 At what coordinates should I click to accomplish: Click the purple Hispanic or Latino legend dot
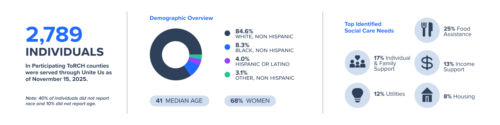227,61
